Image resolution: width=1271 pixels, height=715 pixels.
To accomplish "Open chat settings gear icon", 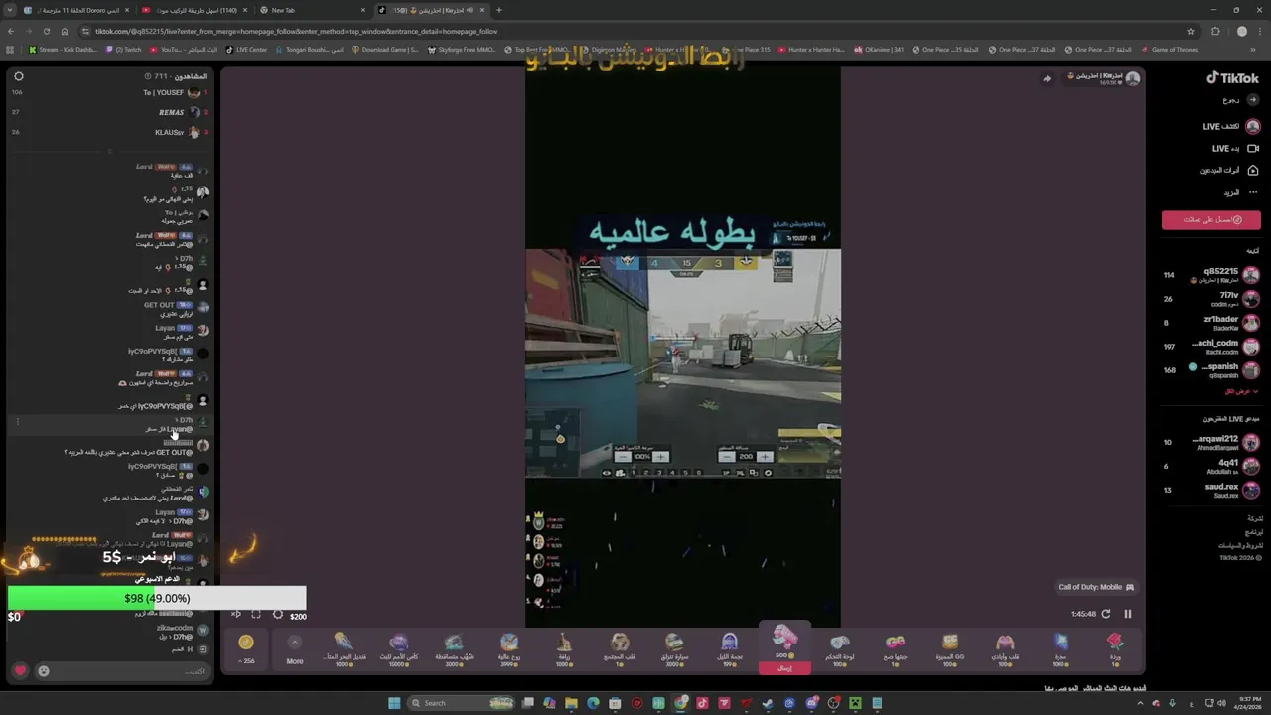I will [x=18, y=76].
